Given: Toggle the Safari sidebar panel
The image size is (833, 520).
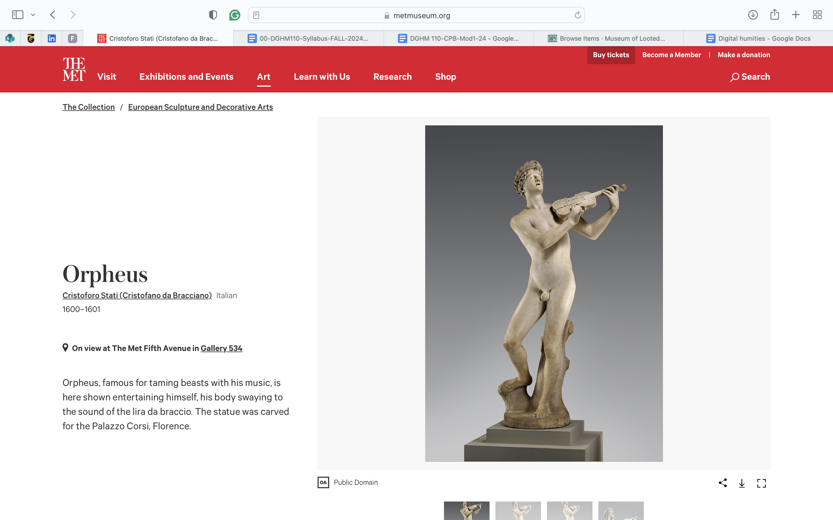Looking at the screenshot, I should (18, 15).
